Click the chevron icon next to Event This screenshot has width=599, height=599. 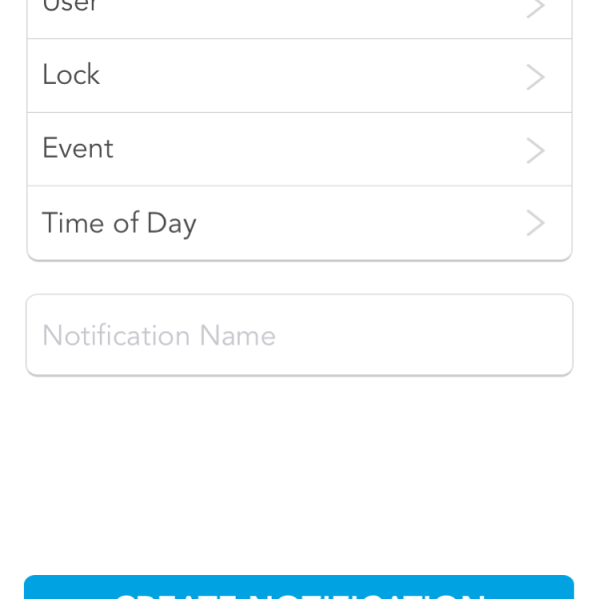point(536,150)
